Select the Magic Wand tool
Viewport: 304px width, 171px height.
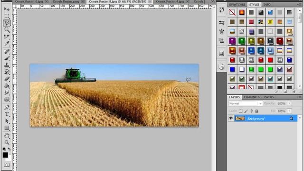[7, 29]
